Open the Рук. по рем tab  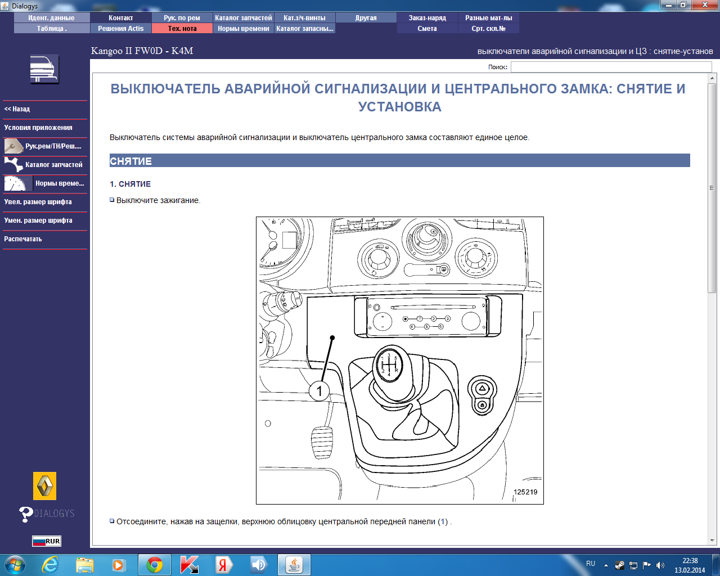click(x=182, y=18)
